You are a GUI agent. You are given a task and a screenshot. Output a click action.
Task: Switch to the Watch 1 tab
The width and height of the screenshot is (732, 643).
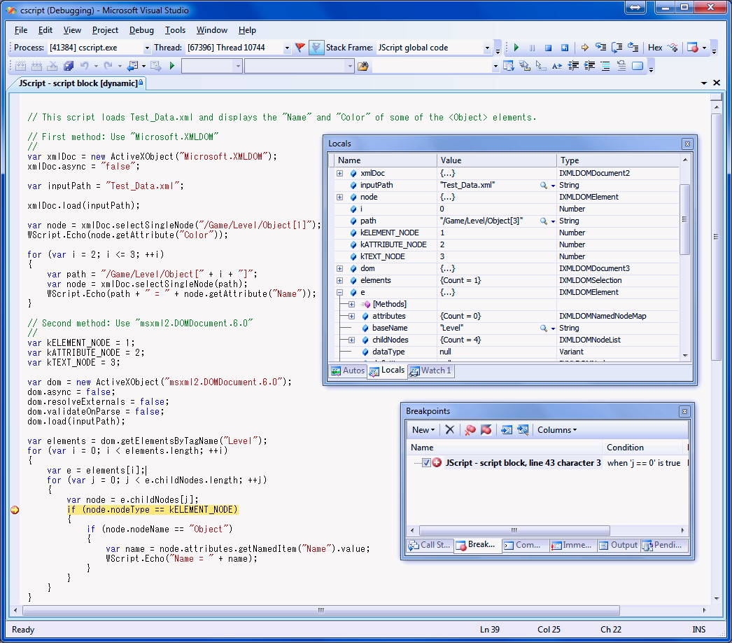(x=430, y=371)
